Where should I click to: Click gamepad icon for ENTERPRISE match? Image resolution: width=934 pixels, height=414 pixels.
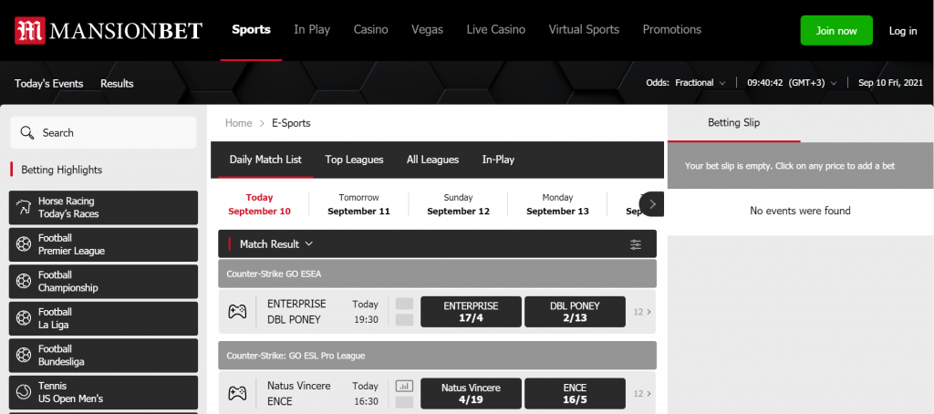point(237,312)
